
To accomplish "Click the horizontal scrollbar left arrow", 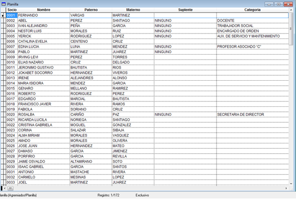I will tap(5, 188).
